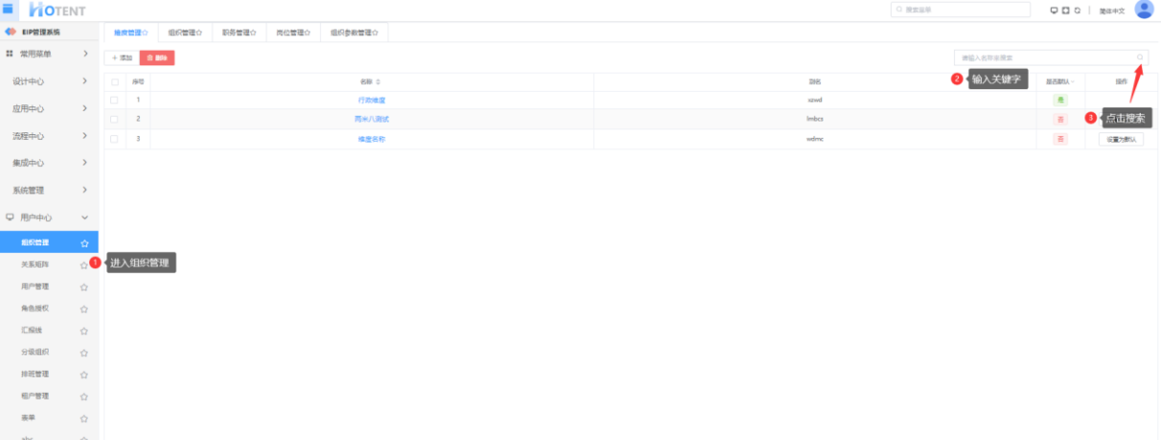Expand the 集成中心 menu
Image resolution: width=1161 pixels, height=440 pixels.
point(49,163)
